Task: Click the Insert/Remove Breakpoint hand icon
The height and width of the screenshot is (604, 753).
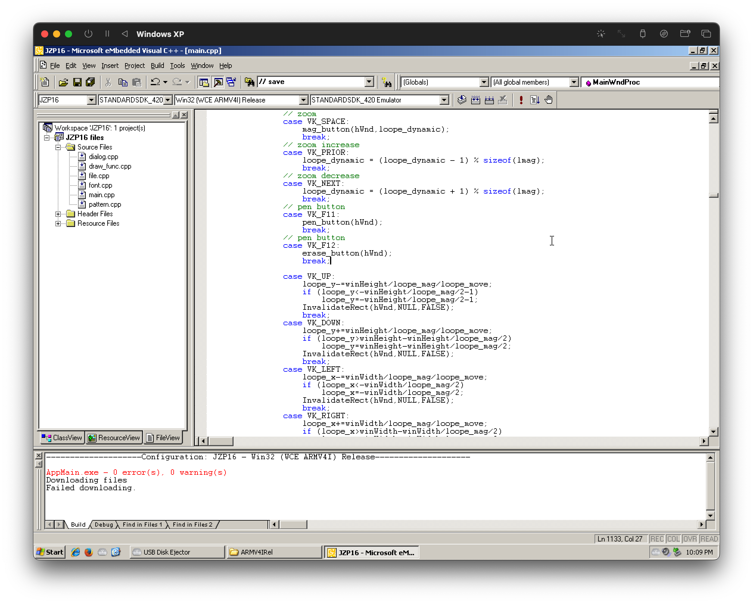Action: 549,100
